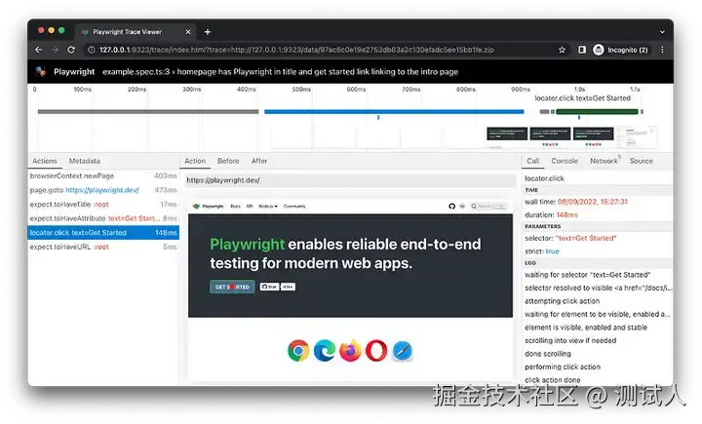
Task: Click the snapshot URL field
Action: pos(351,180)
